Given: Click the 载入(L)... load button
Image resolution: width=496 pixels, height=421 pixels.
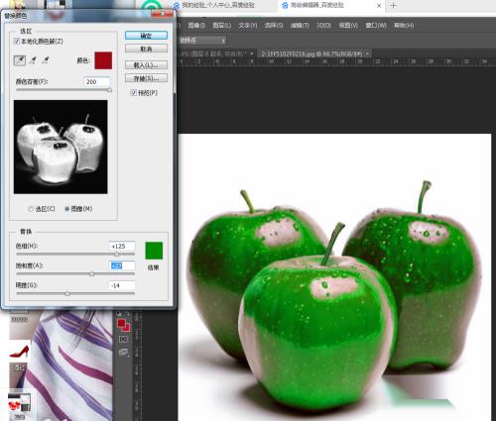Looking at the screenshot, I should tap(146, 64).
